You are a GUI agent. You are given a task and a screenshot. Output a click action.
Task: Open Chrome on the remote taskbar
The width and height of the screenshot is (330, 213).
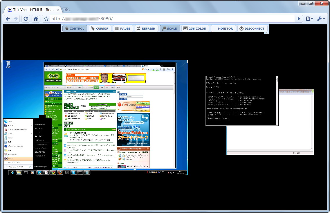click(x=53, y=173)
